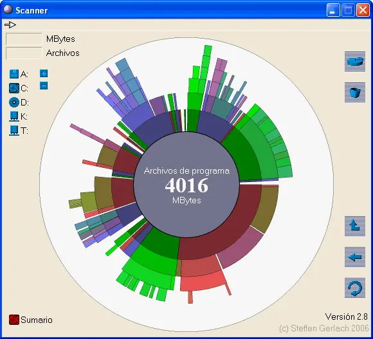Screen dimensions: 373x339
Task: Click the right-pointing arrow at top left
Action: (10, 24)
